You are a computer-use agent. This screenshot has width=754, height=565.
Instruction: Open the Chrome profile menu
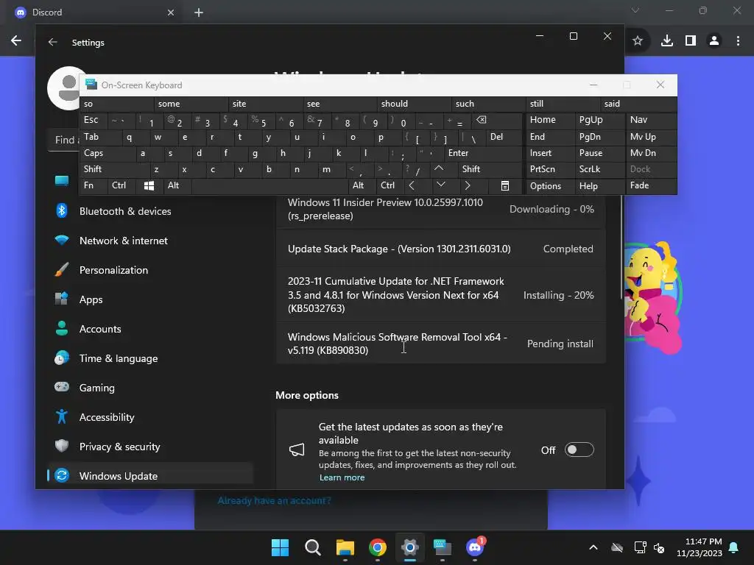pyautogui.click(x=714, y=41)
